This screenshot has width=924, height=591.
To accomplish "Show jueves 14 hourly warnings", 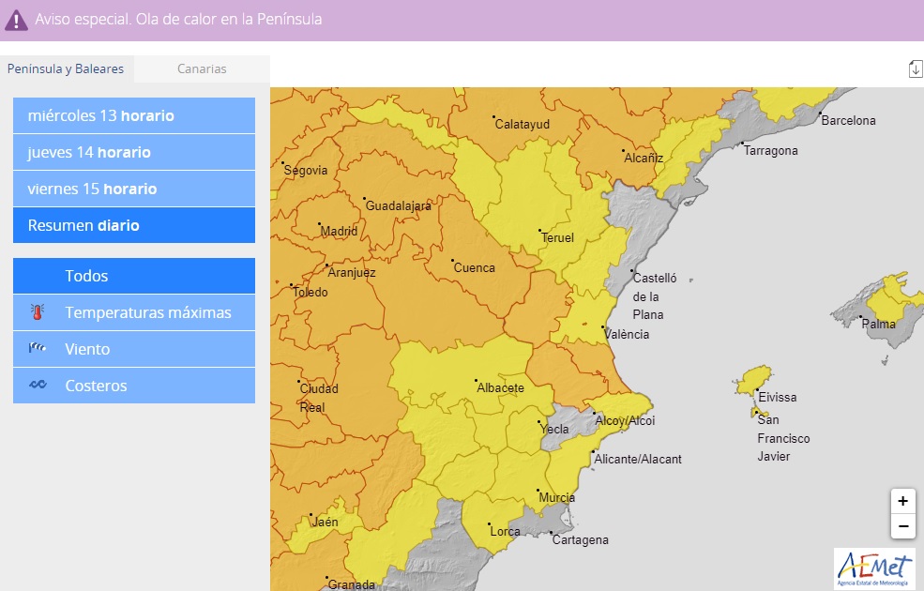I will [134, 152].
